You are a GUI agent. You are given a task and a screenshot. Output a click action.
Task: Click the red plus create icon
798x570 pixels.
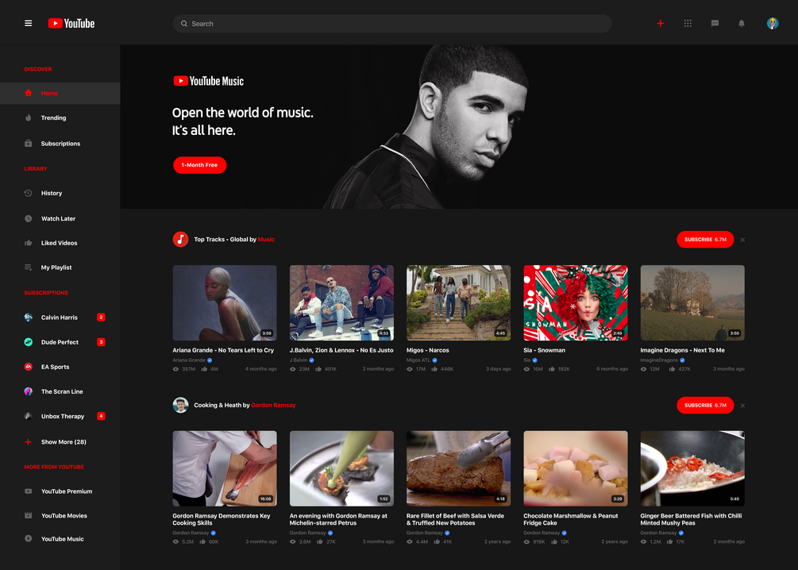pos(660,23)
